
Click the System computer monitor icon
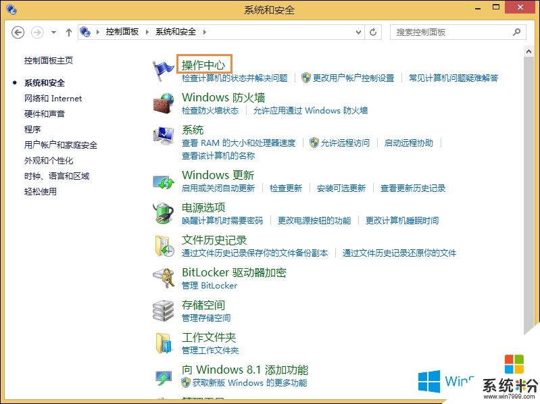tap(163, 136)
